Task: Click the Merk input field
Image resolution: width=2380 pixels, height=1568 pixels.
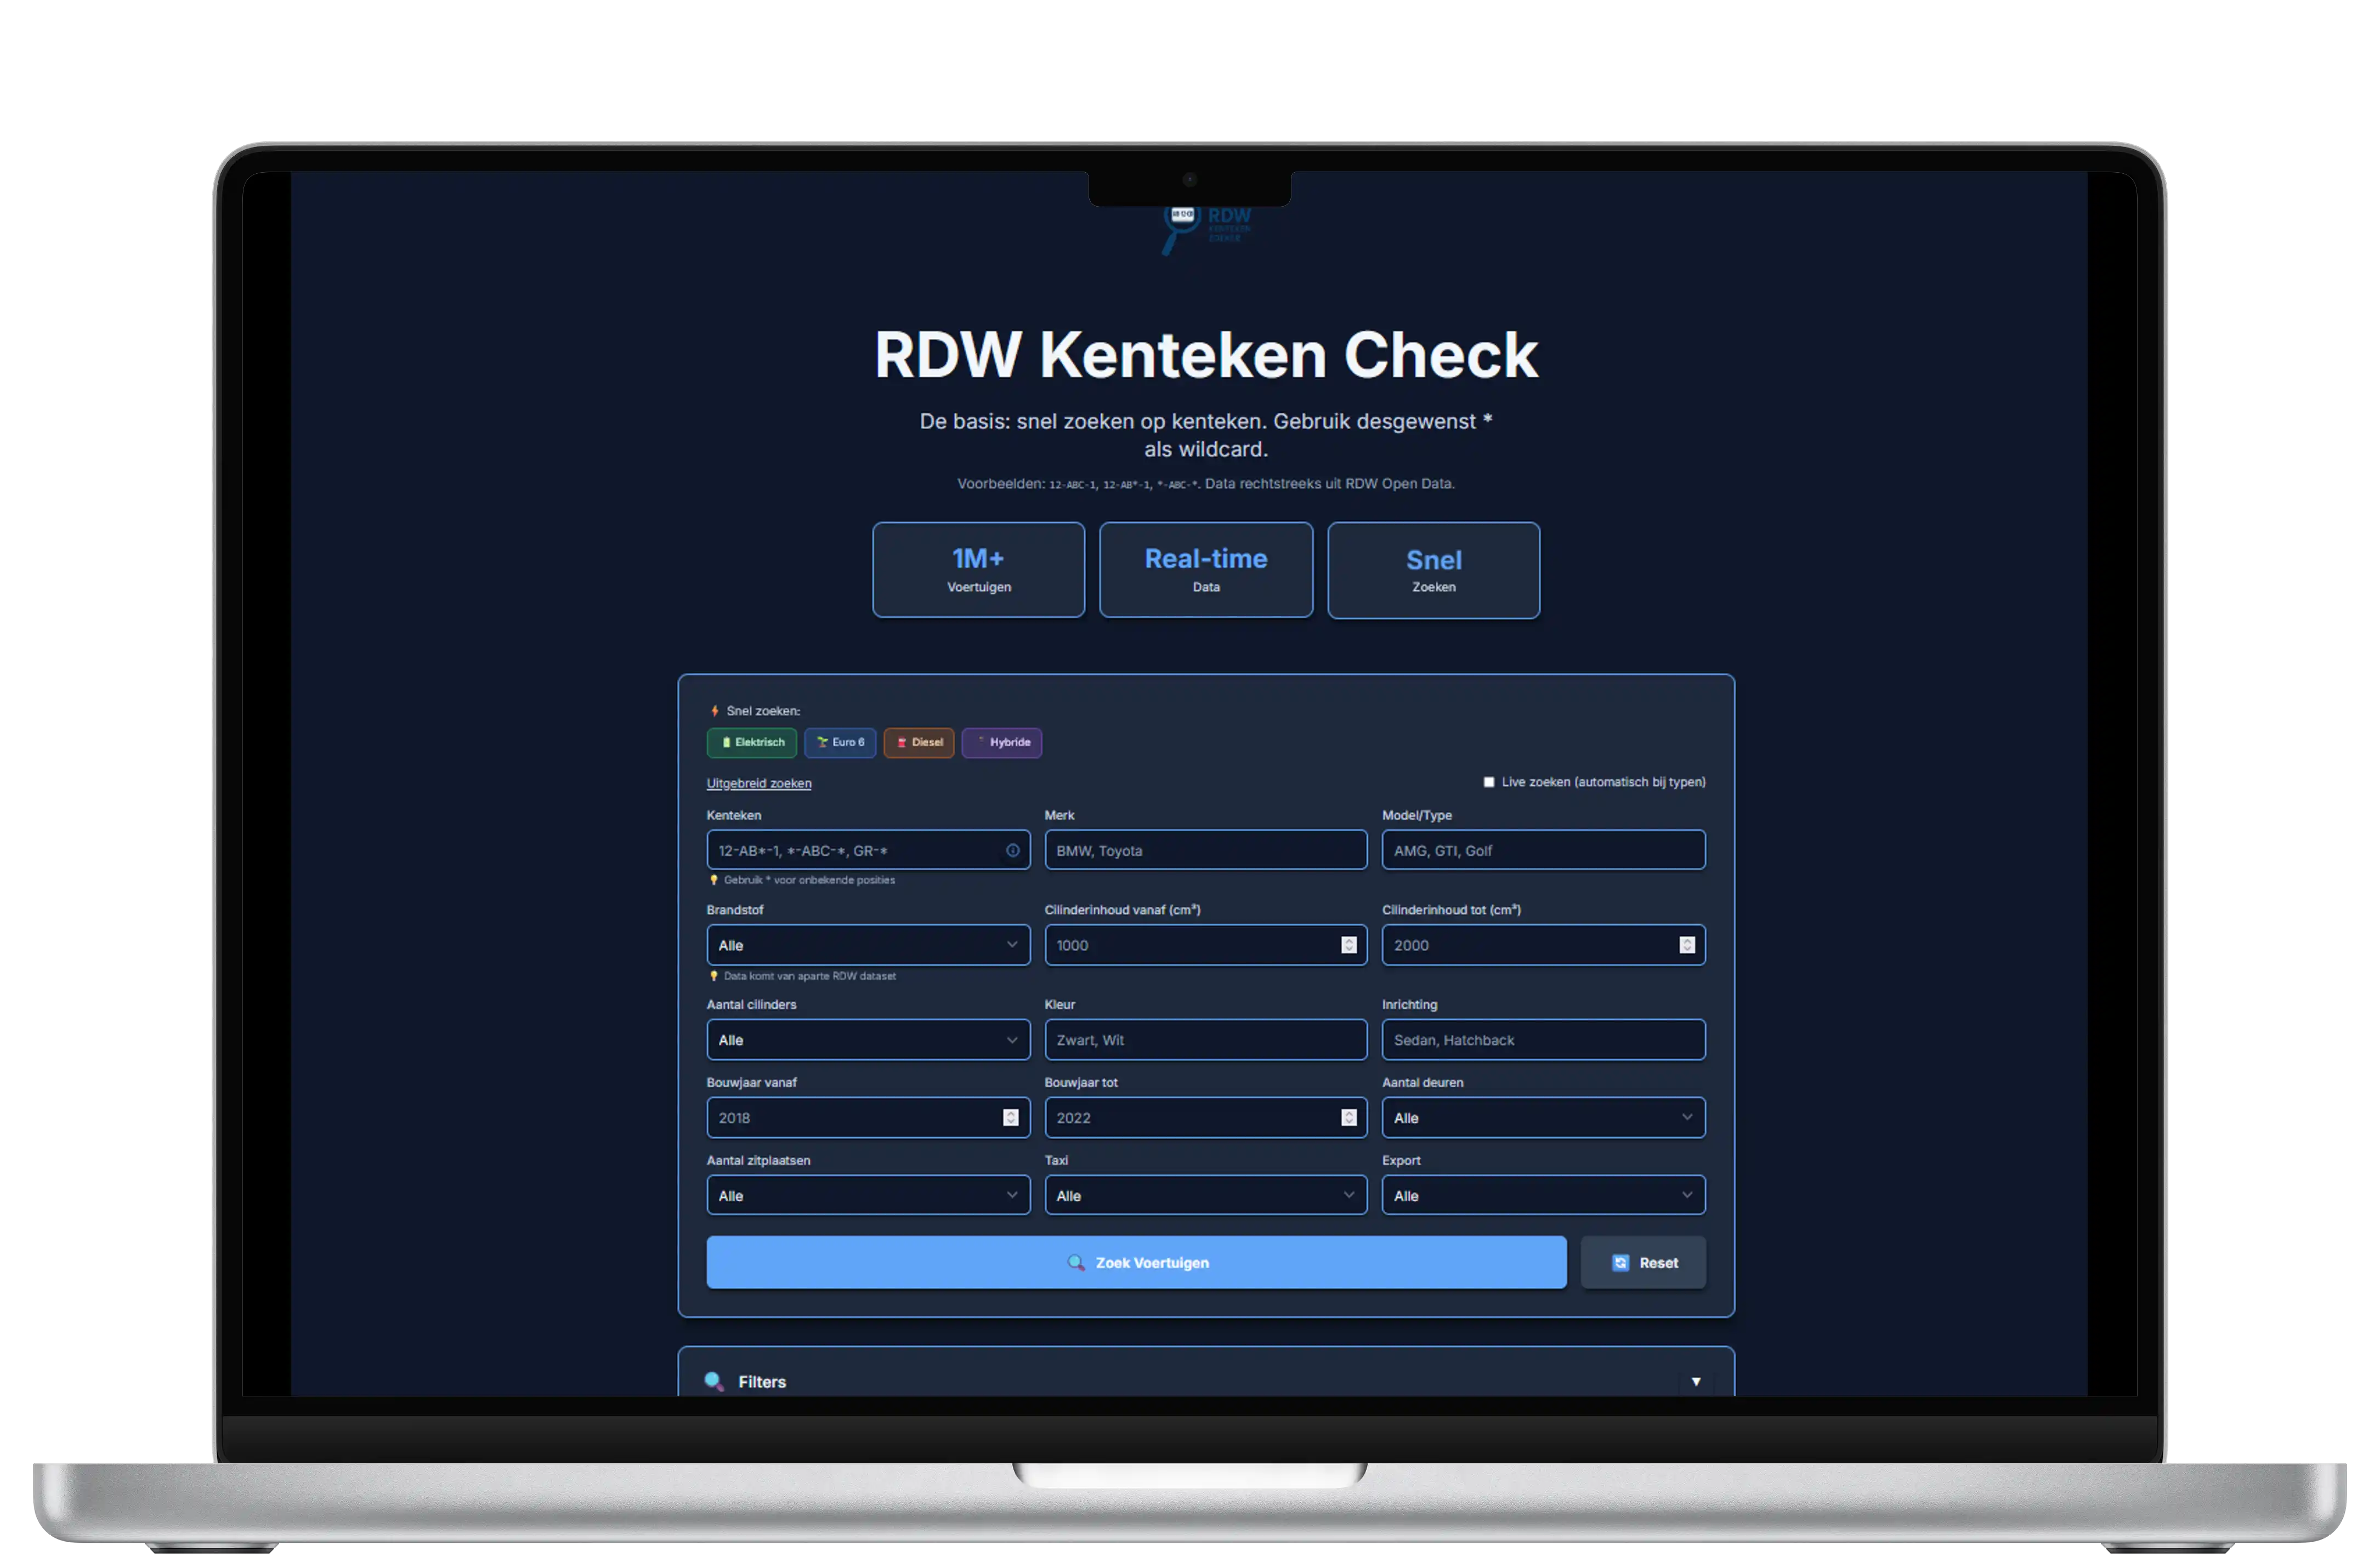Action: click(1205, 850)
